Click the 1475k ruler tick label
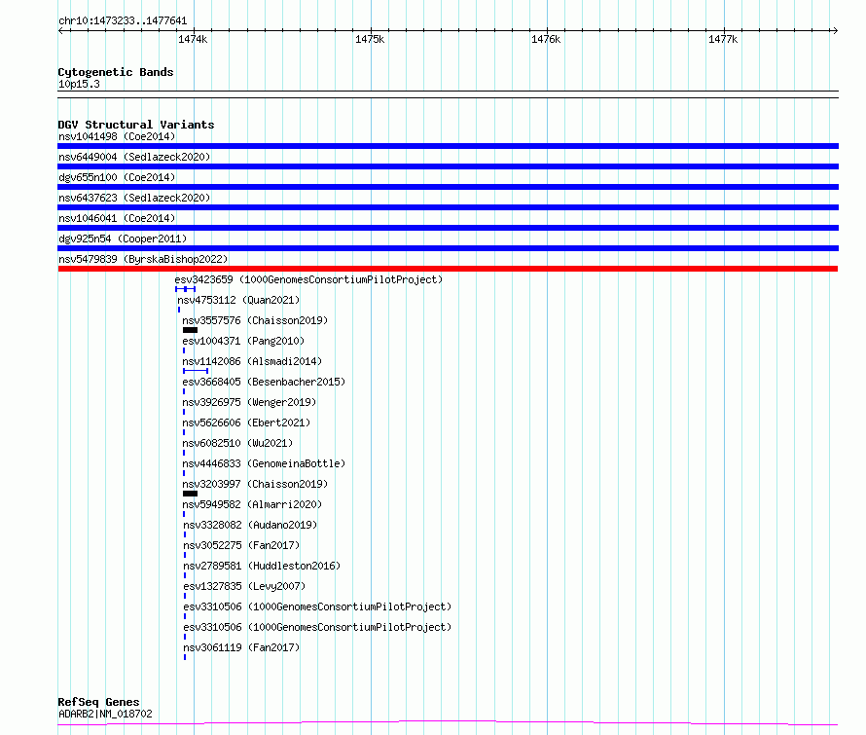 370,39
